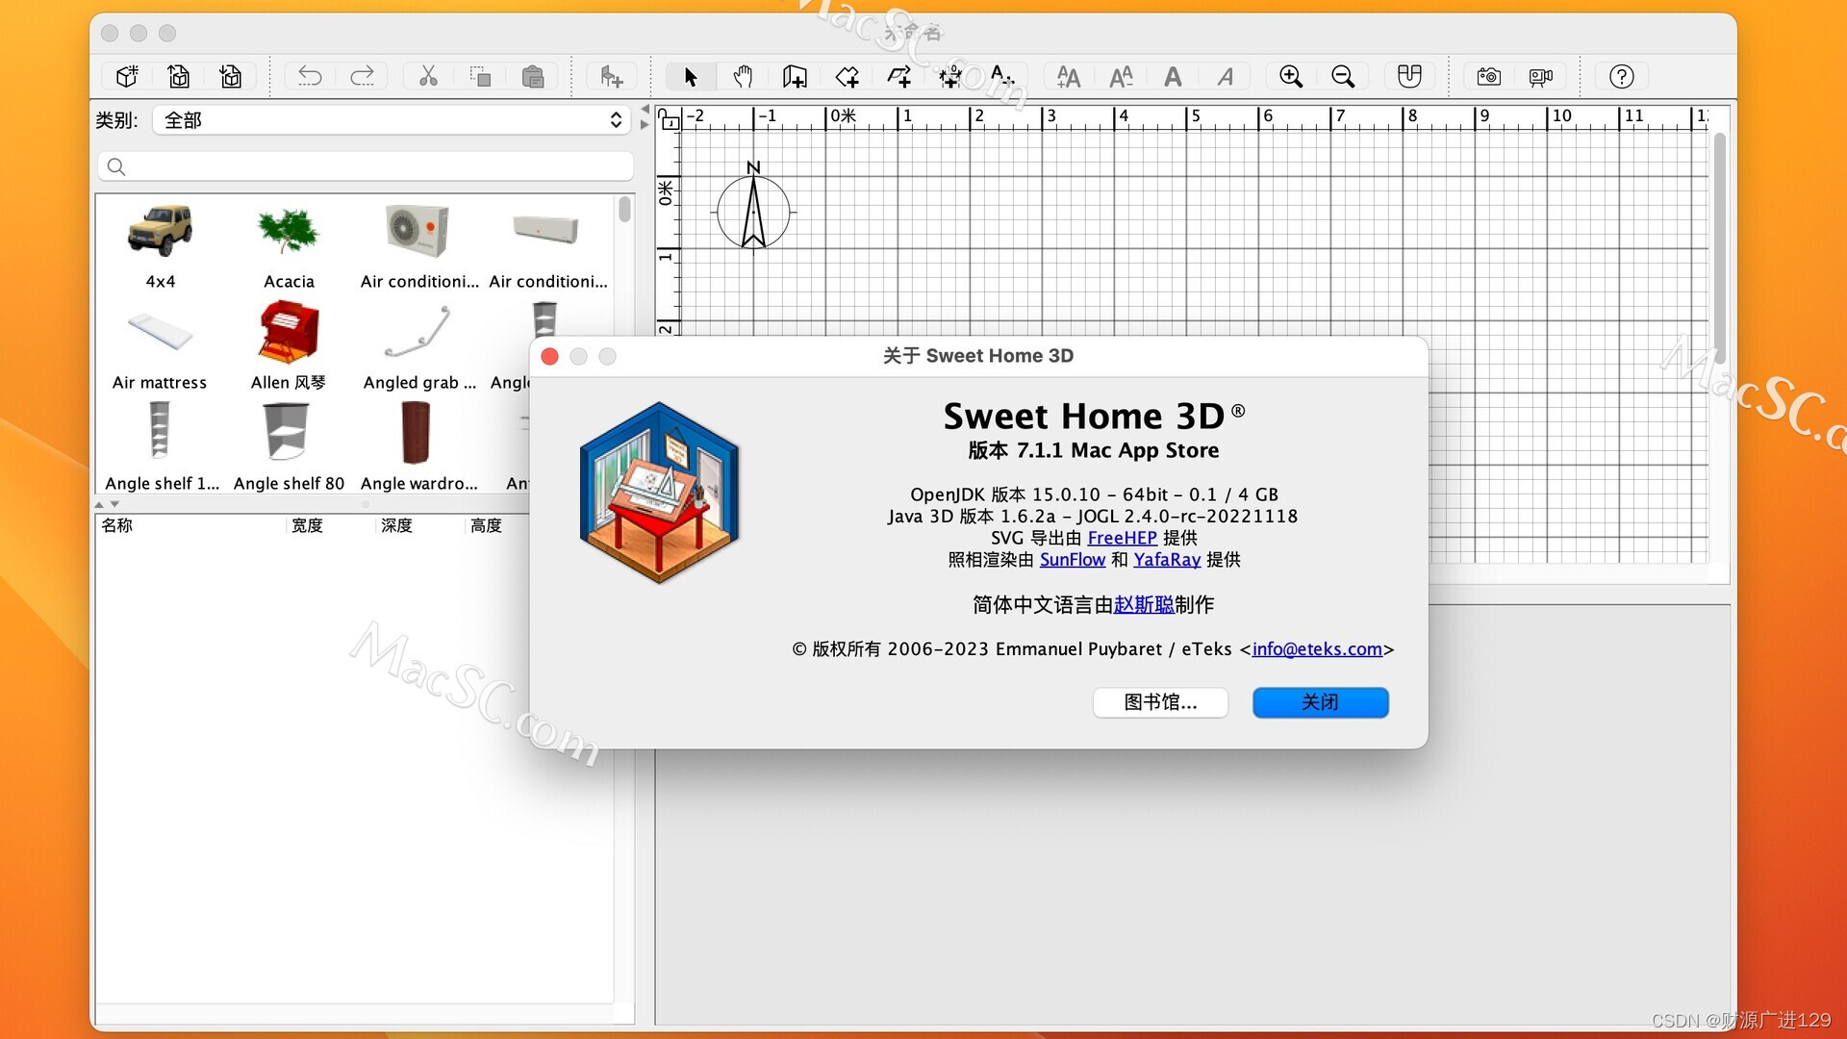Click right splitter arrow beside plan
The height and width of the screenshot is (1039, 1847).
click(x=645, y=125)
